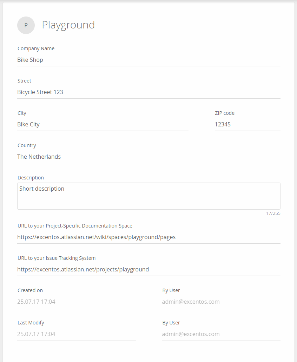The height and width of the screenshot is (362, 297).
Task: Select the Country field The Netherlands
Action: [x=149, y=157]
